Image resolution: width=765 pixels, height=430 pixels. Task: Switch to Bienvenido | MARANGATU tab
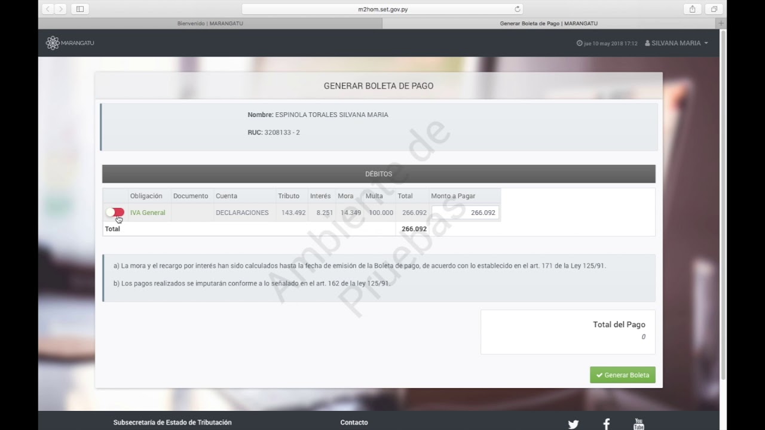coord(210,23)
